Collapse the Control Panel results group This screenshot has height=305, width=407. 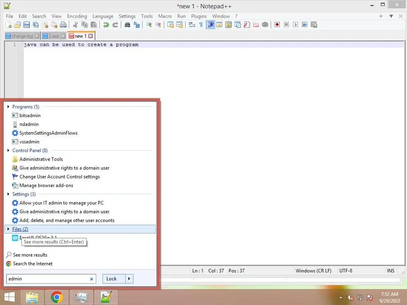coord(8,151)
